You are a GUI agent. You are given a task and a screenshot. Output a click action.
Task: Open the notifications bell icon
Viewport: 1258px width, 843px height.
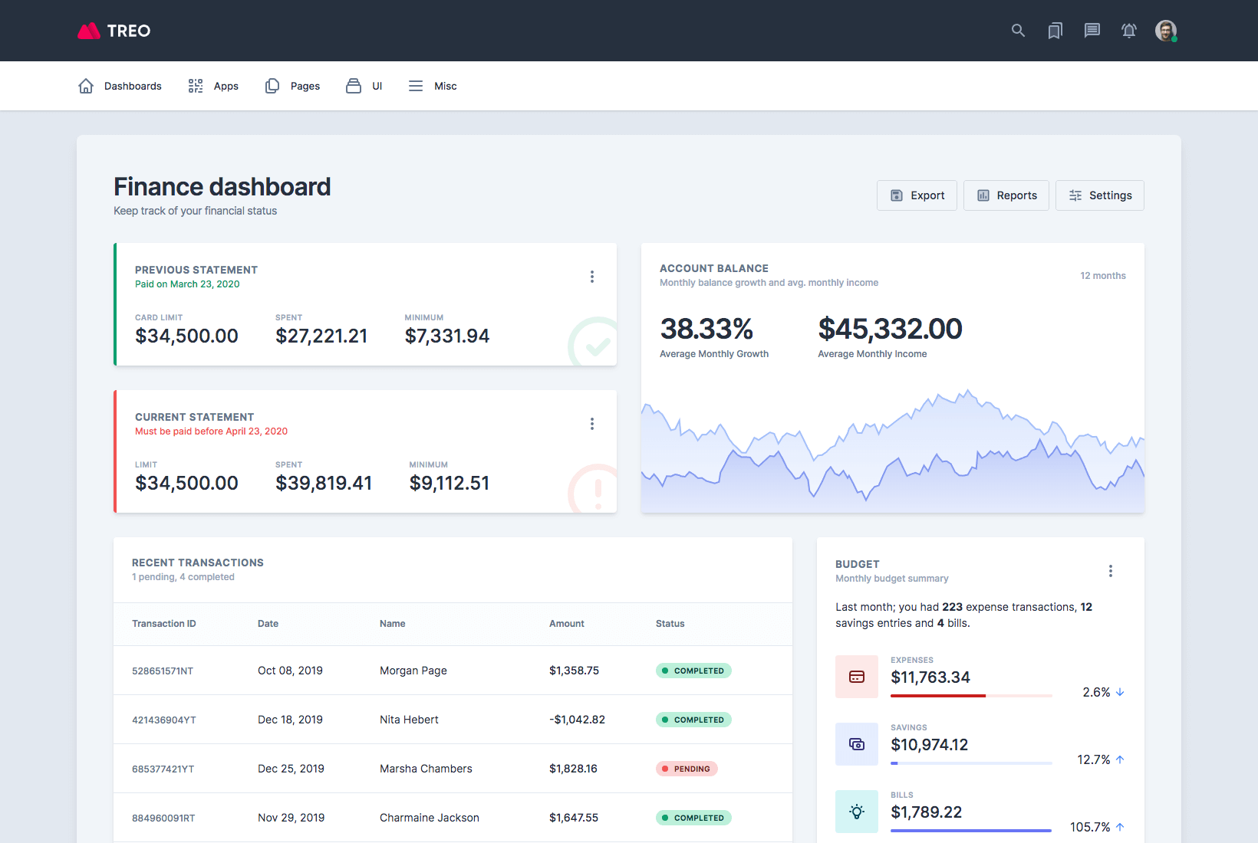pyautogui.click(x=1128, y=31)
